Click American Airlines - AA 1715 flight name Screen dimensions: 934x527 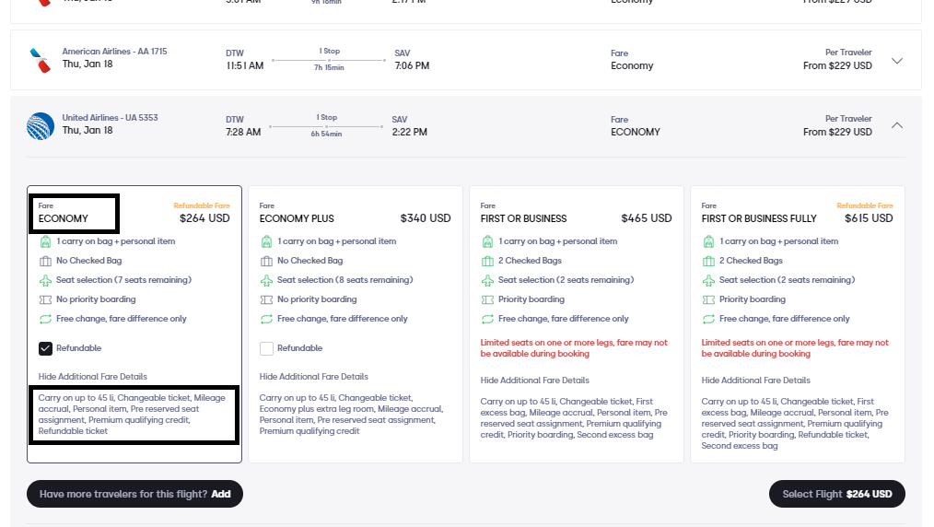(x=115, y=52)
